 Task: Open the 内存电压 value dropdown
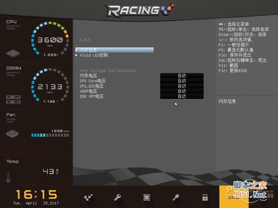coord(182,76)
